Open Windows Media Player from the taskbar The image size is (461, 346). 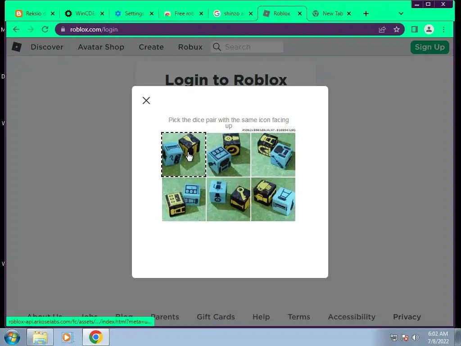coord(67,337)
